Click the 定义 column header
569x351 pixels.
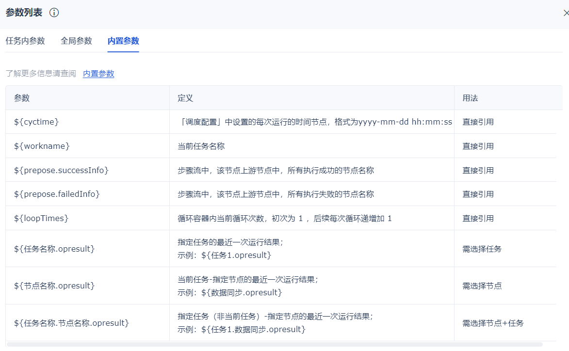[x=185, y=98]
